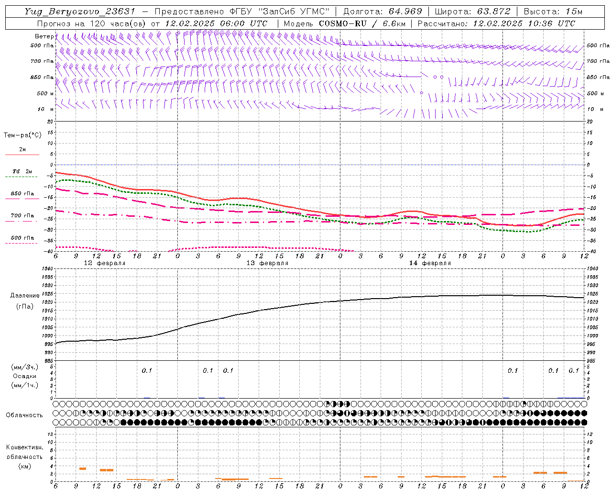Click the model label COSMO-RU / 6.6км
This screenshot has width=612, height=490.
click(361, 23)
